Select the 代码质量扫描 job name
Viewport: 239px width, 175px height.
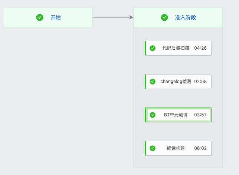(176, 48)
